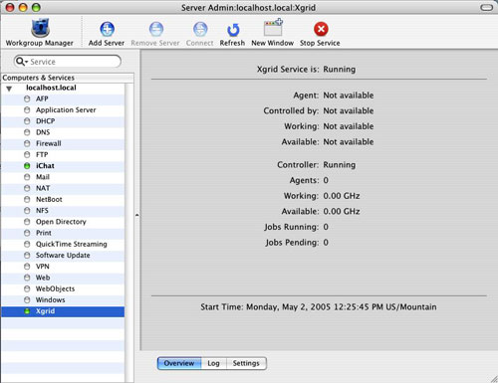
Task: Choose the Windows service
Action: coord(63,299)
